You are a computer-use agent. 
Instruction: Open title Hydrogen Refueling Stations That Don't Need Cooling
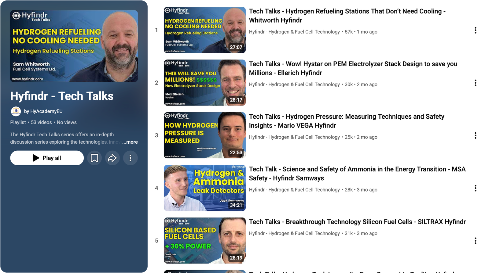point(347,16)
